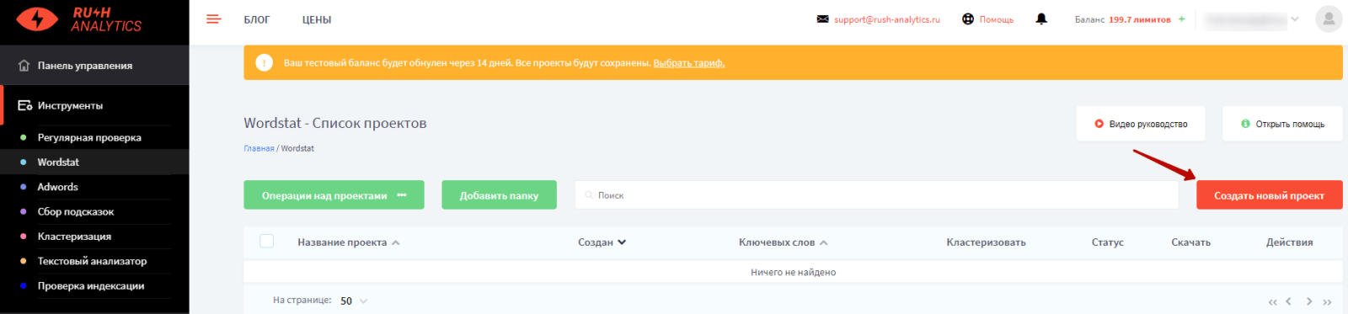Click the envelope icon by support email

[x=822, y=19]
